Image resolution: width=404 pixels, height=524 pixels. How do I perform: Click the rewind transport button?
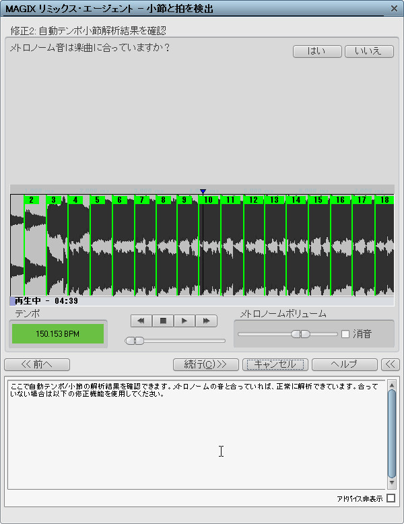tap(141, 321)
